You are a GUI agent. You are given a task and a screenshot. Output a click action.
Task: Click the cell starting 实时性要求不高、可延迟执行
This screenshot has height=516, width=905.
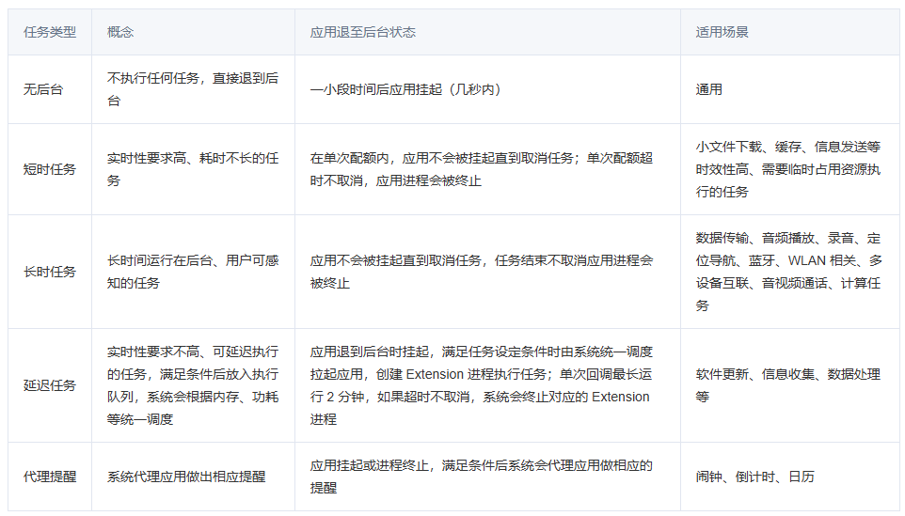194,385
